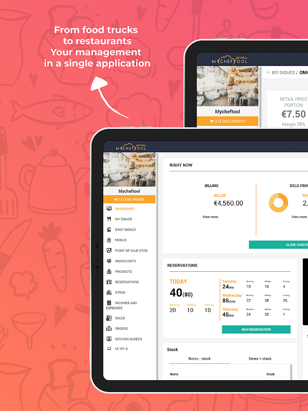The height and width of the screenshot is (411, 308).
Task: Open the Products icon
Action: (x=109, y=272)
